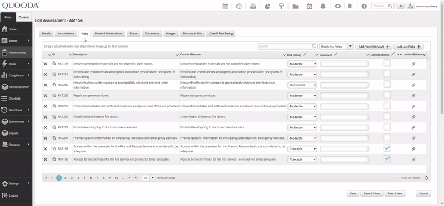Click the Save & Close button

coord(372,194)
